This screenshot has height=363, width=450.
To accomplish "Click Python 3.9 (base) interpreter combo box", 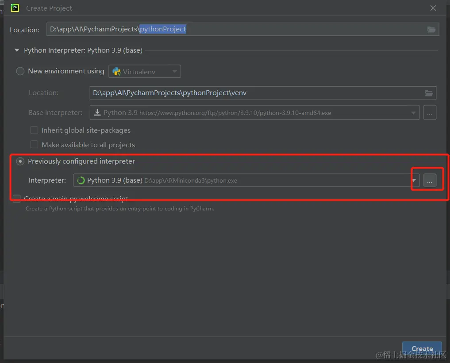I will click(x=246, y=180).
